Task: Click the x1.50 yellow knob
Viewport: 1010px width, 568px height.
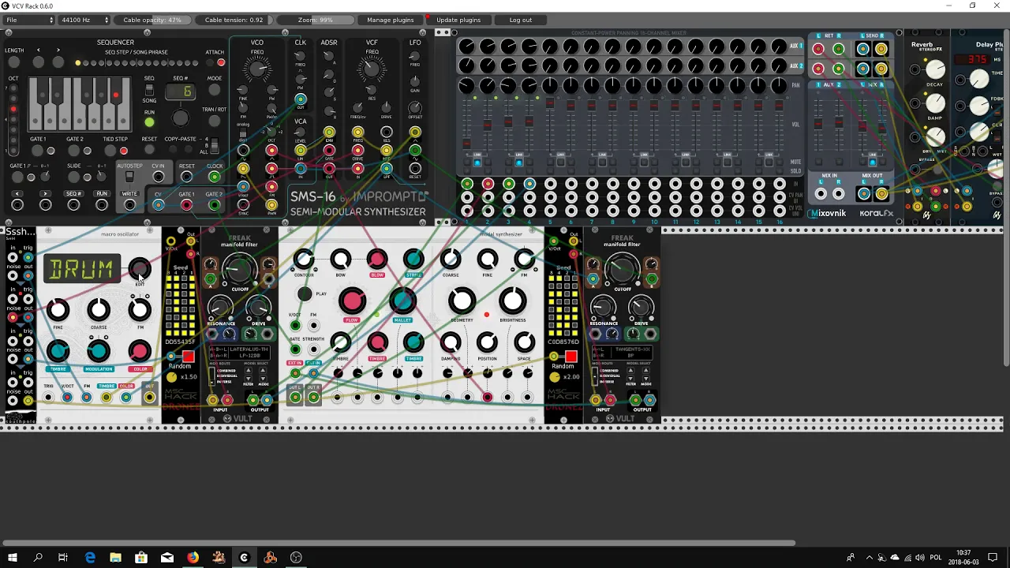Action: tap(171, 377)
